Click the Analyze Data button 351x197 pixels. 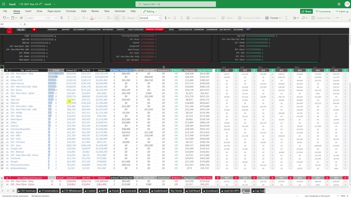pyautogui.click(x=321, y=18)
